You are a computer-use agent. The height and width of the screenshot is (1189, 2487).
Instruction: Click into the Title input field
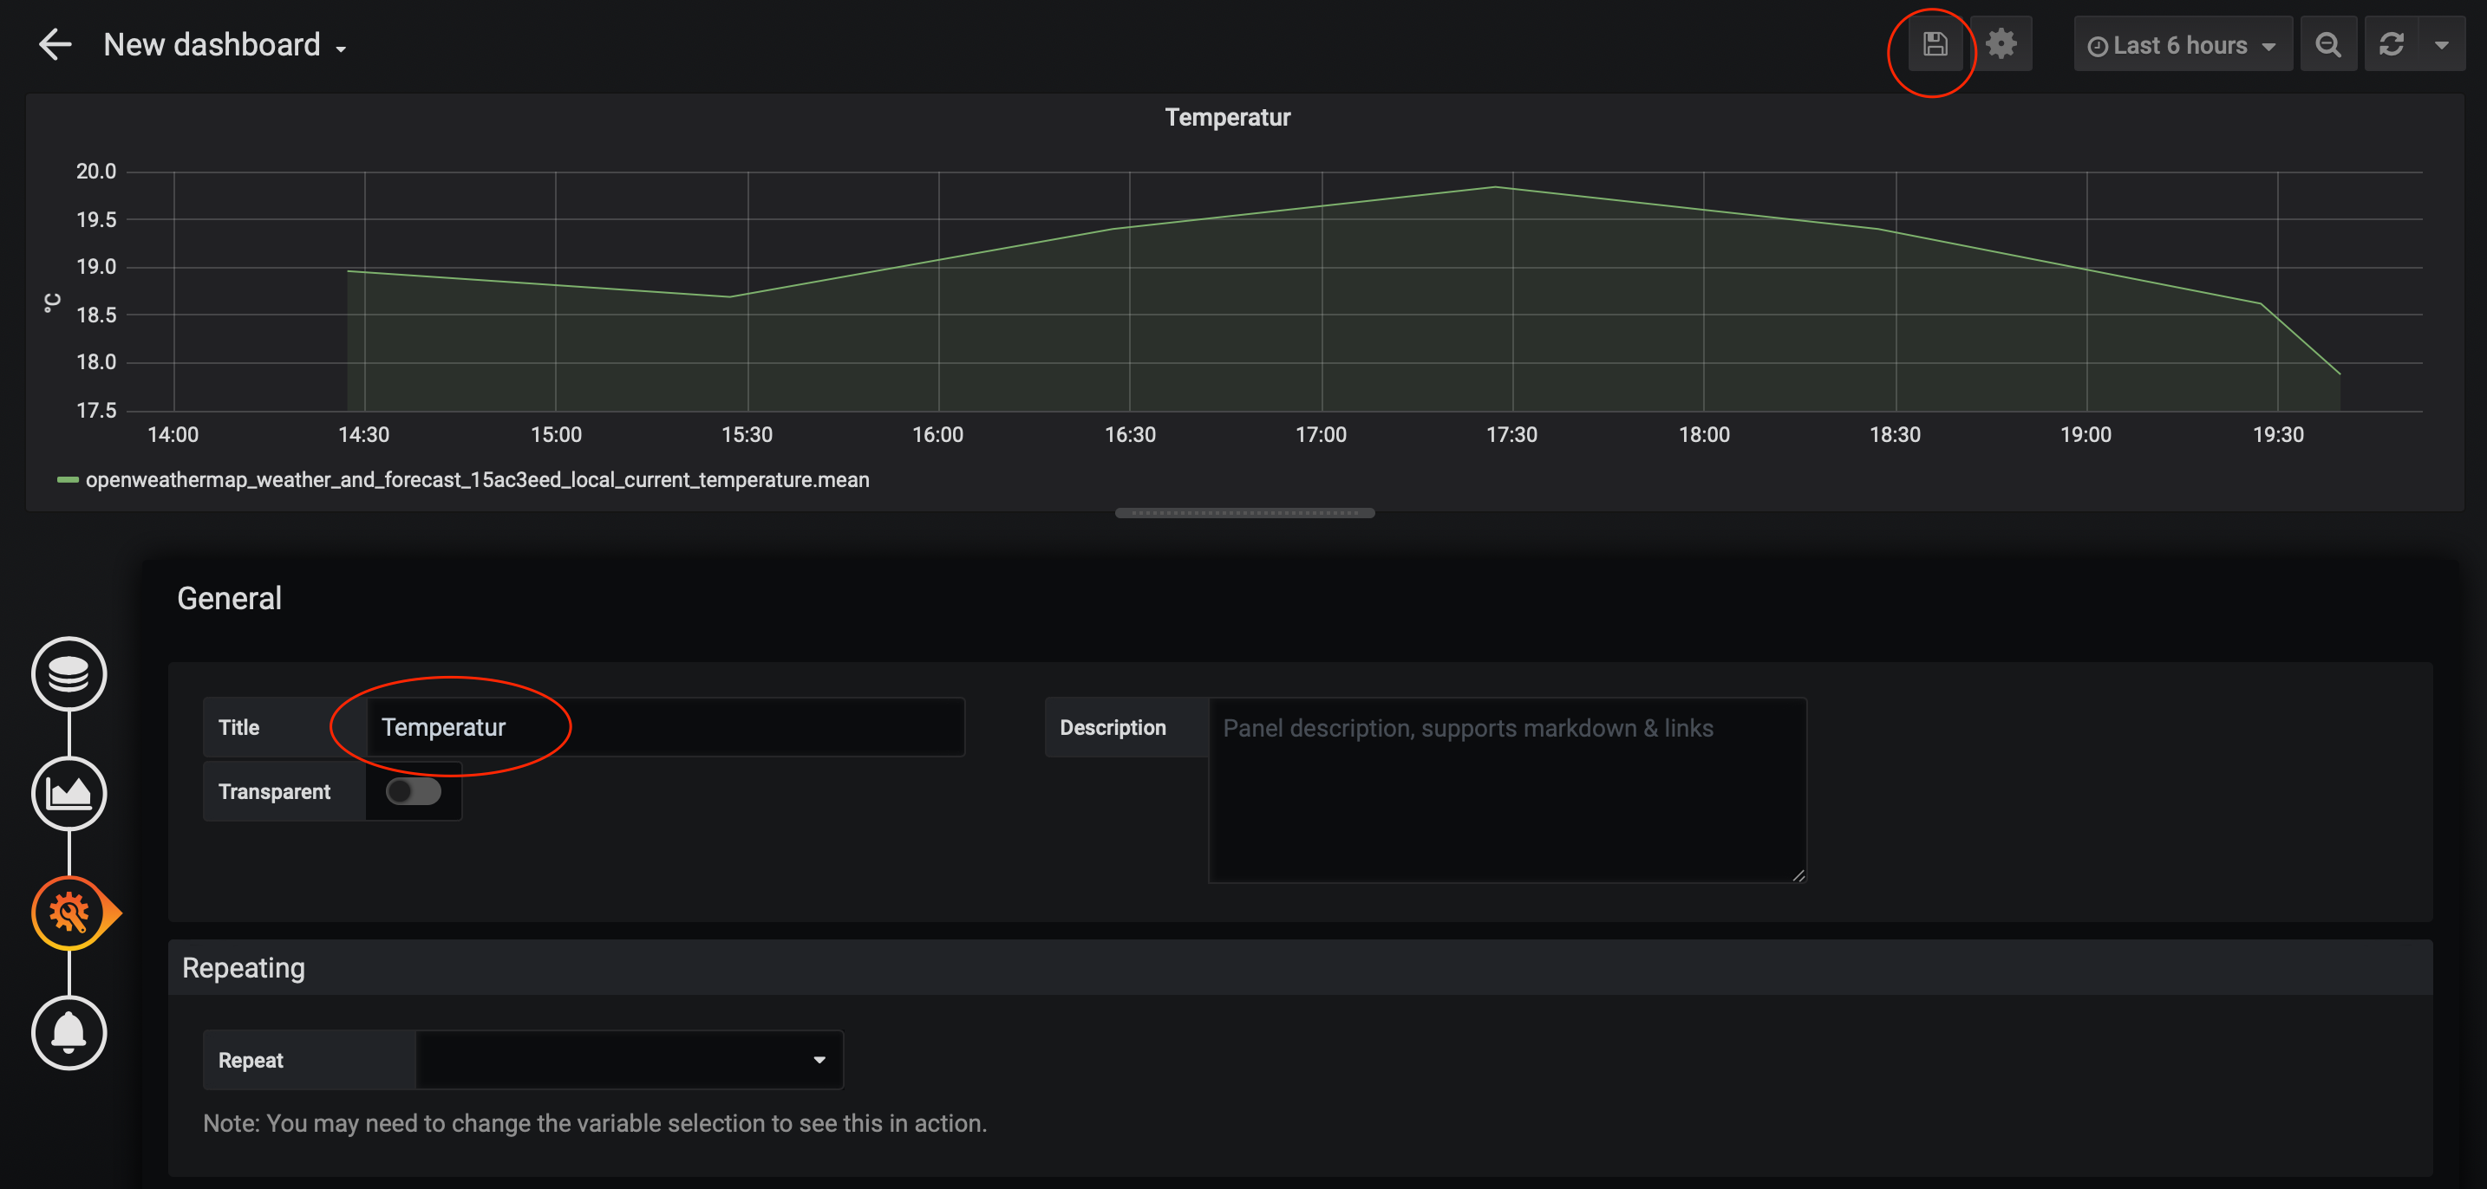664,728
